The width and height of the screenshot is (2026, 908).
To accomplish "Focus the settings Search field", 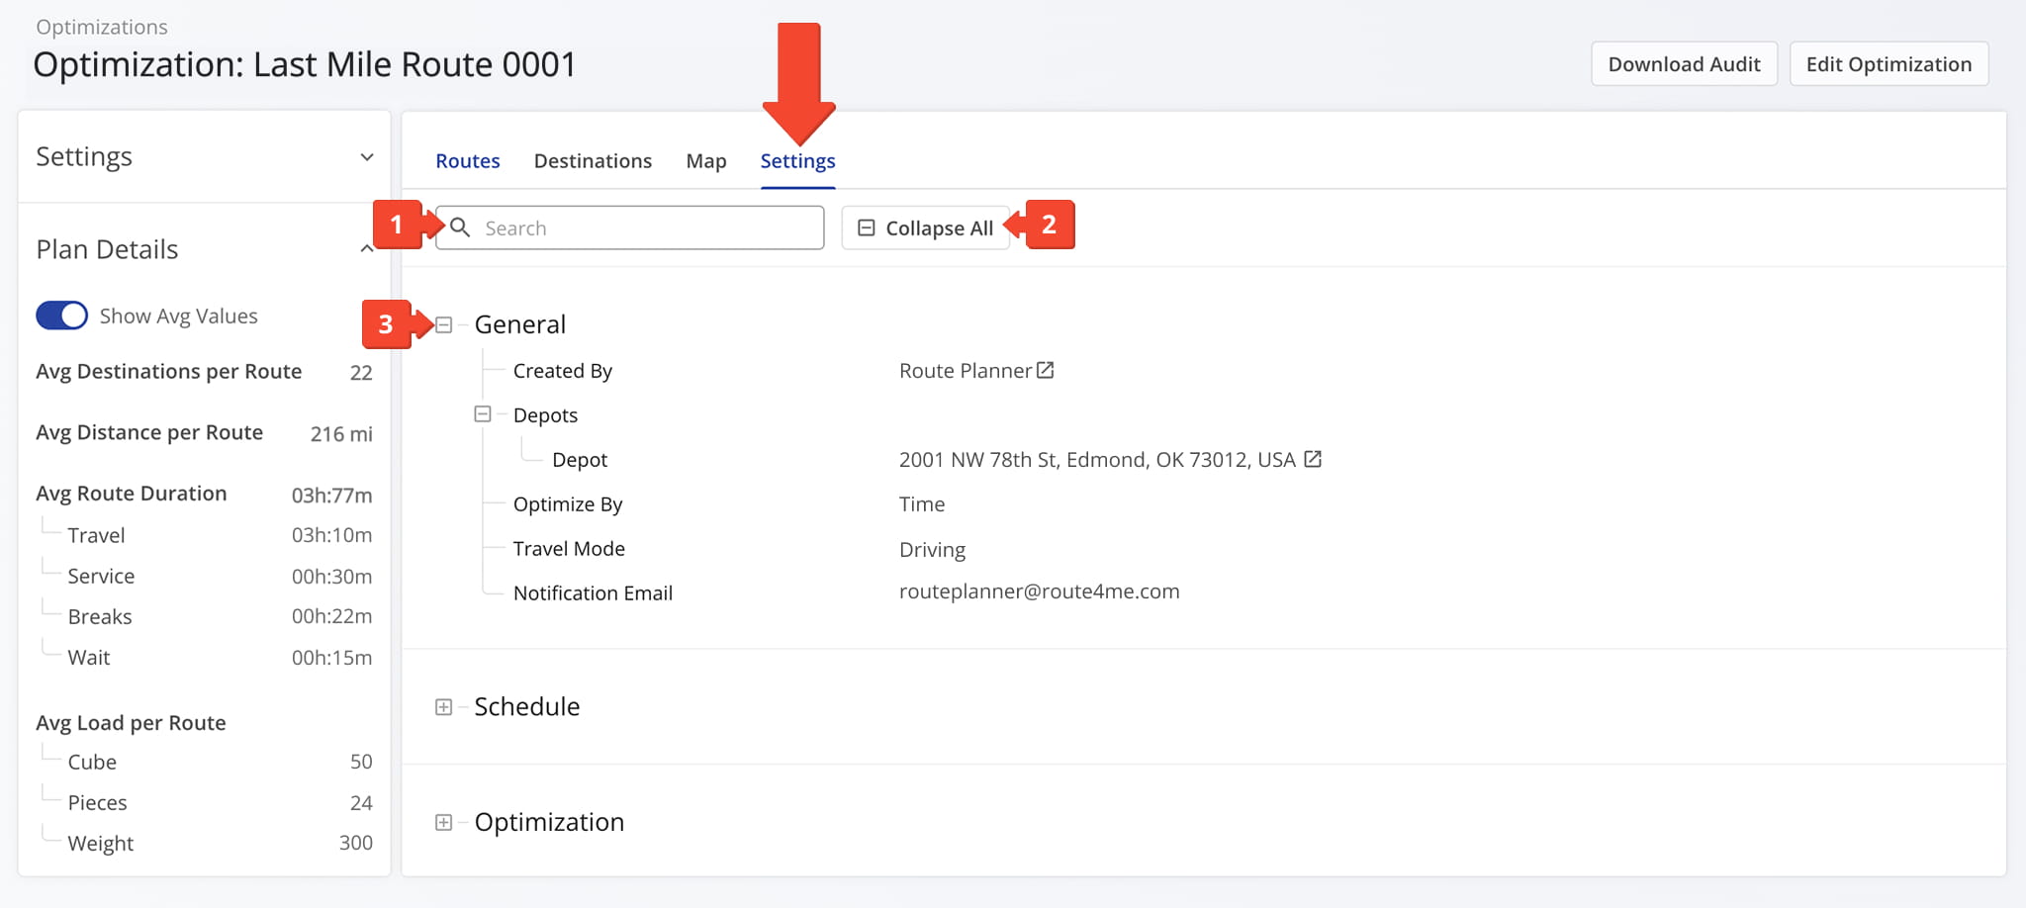I will (629, 227).
